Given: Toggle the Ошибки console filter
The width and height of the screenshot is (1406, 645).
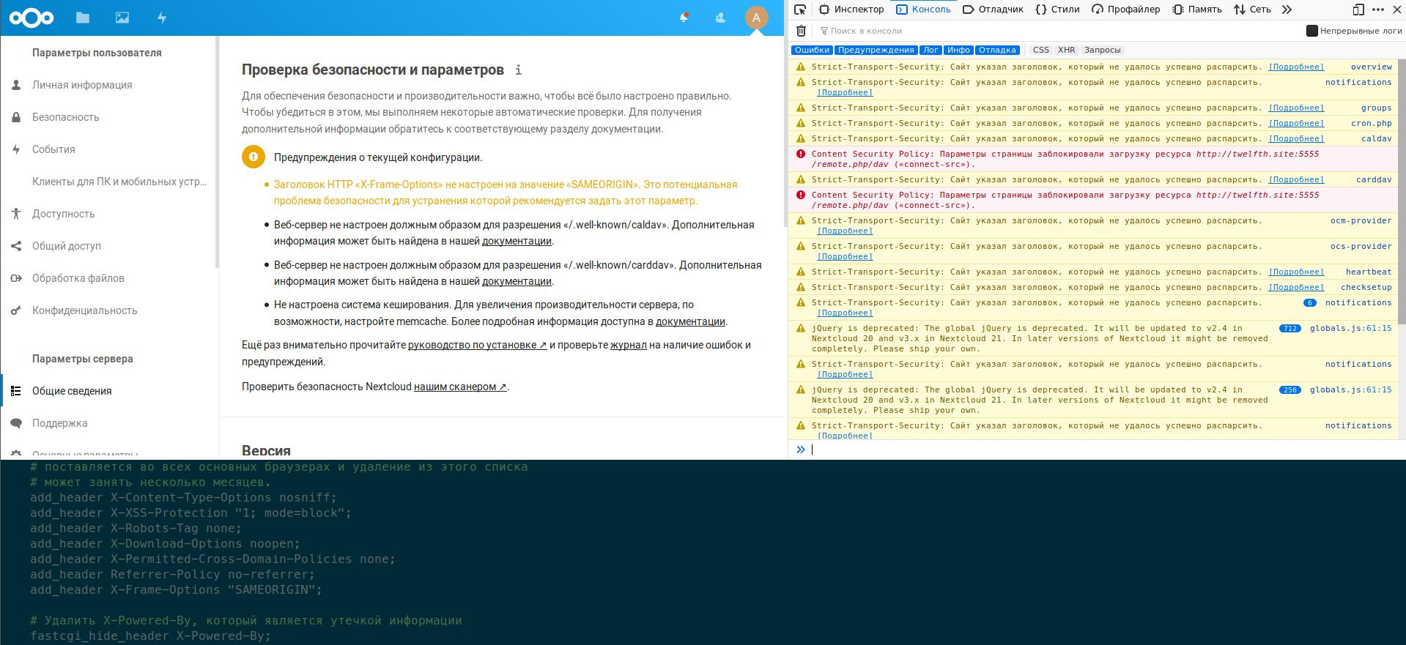Looking at the screenshot, I should (x=812, y=50).
